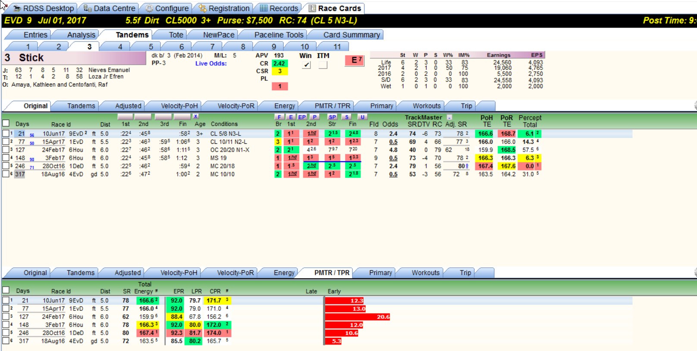The height and width of the screenshot is (351, 697).
Task: Check upper paceline row 28Oct16 1DeD
Action: [x=6, y=166]
